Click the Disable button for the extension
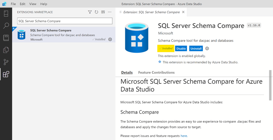The height and width of the screenshot is (140, 273). point(181,48)
